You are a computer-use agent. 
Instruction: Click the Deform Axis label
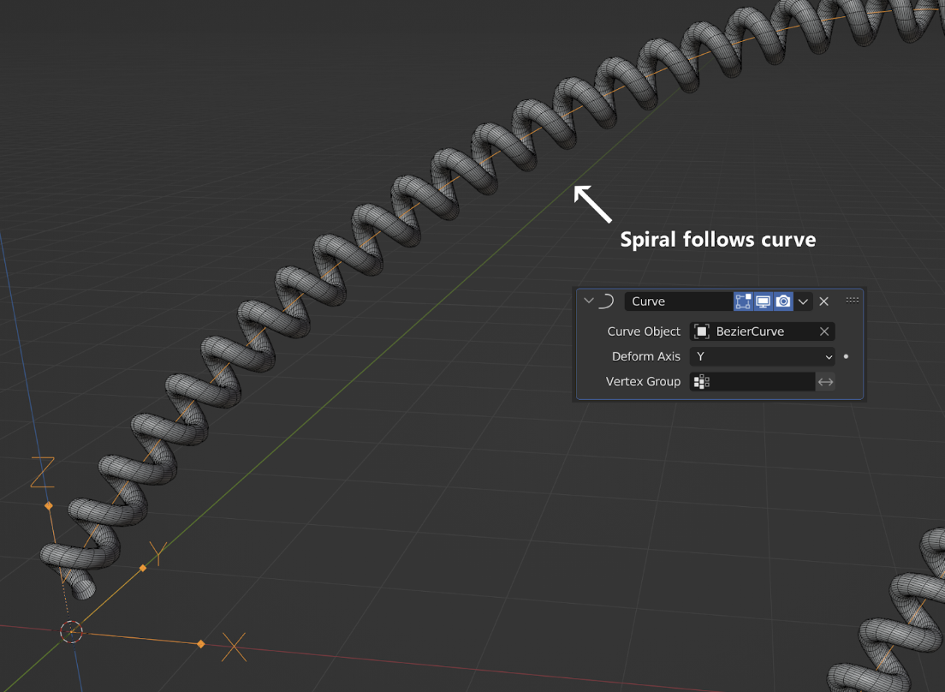tap(646, 357)
